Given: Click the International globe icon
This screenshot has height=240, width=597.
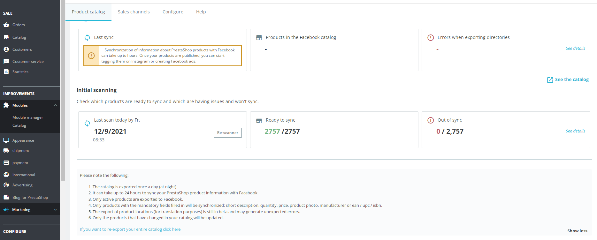Looking at the screenshot, I should coord(6,175).
